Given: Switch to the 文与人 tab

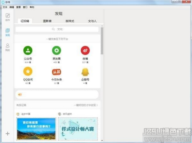Looking at the screenshot, I should 92,21.
